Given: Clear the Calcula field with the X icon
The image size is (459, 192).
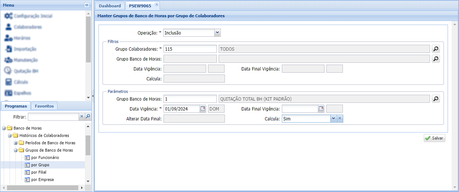Looking at the screenshot, I should [340, 119].
